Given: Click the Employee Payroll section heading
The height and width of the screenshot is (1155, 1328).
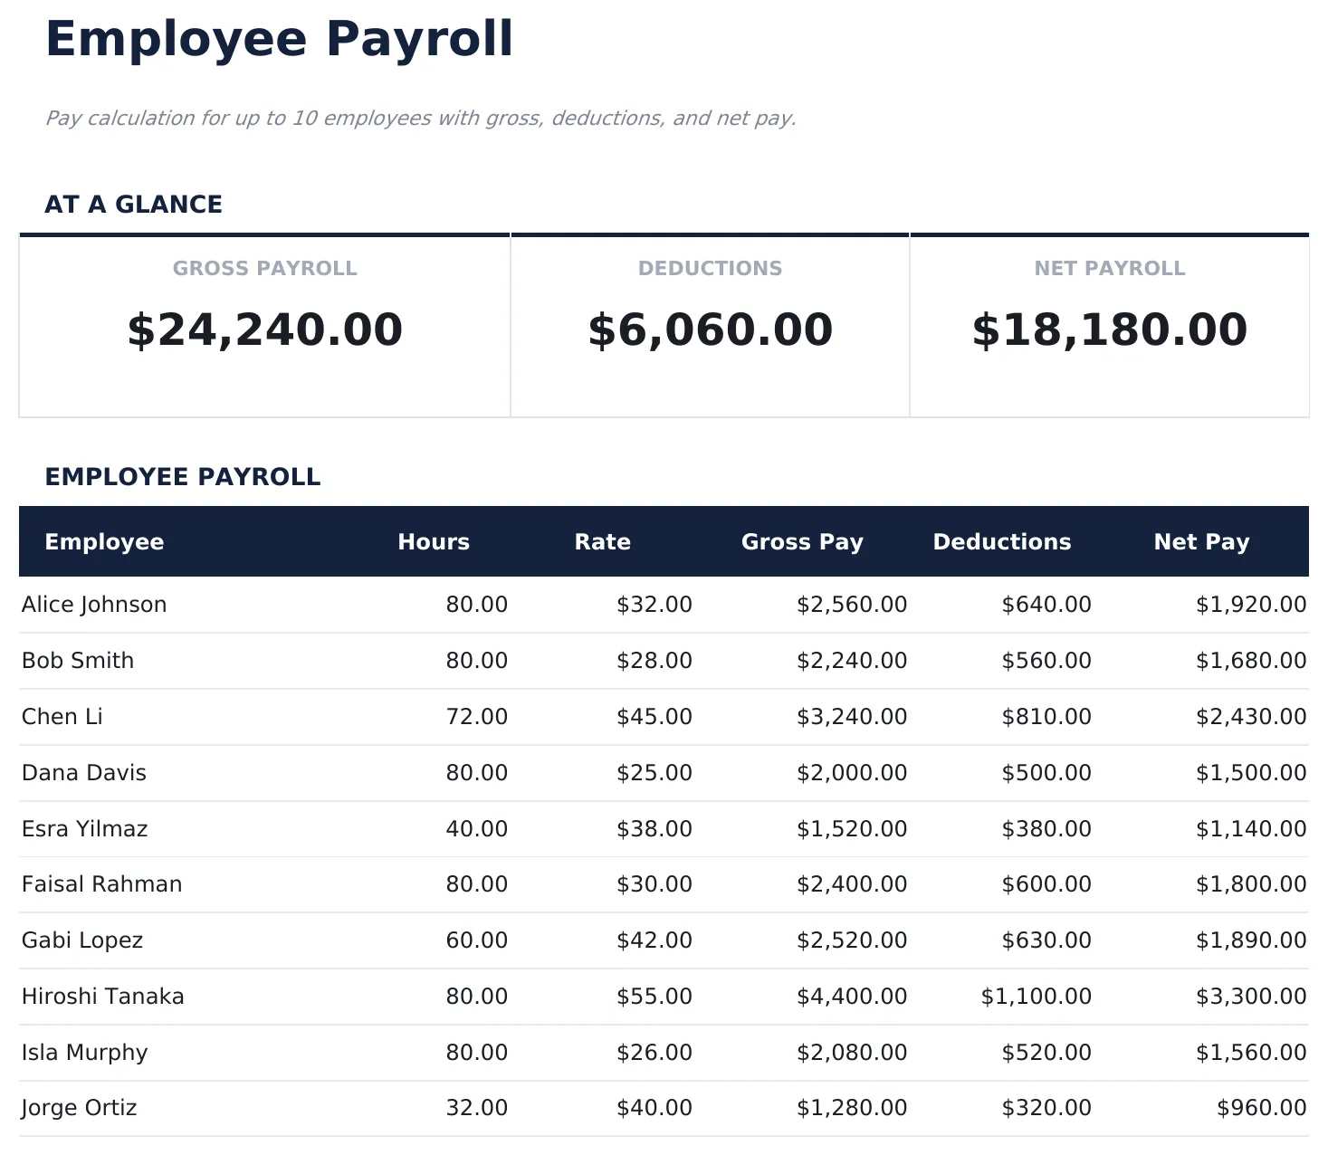Looking at the screenshot, I should (184, 476).
